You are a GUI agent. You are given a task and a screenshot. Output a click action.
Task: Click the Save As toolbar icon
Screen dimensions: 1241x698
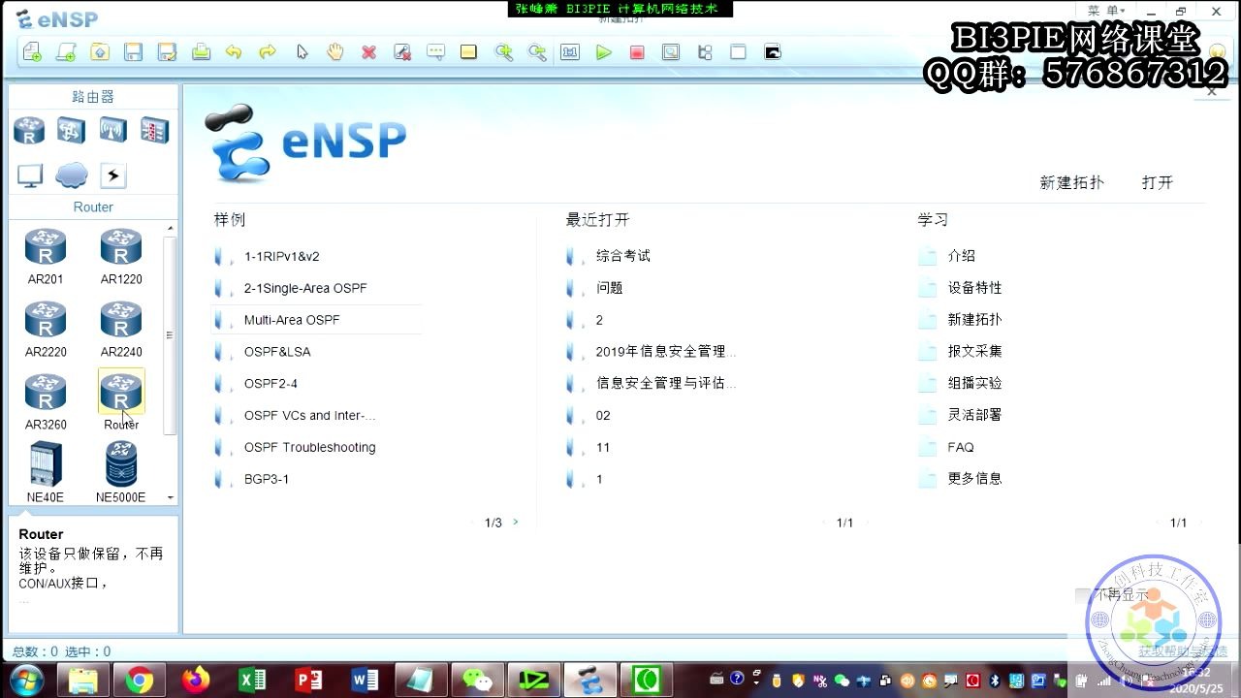click(x=167, y=52)
